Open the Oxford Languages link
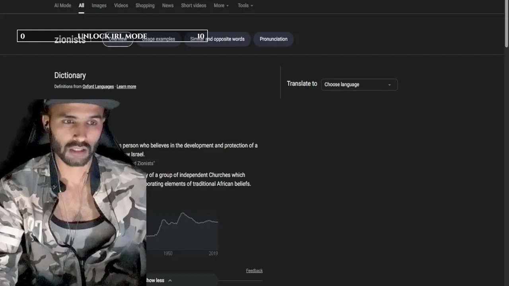509x286 pixels. [x=98, y=87]
